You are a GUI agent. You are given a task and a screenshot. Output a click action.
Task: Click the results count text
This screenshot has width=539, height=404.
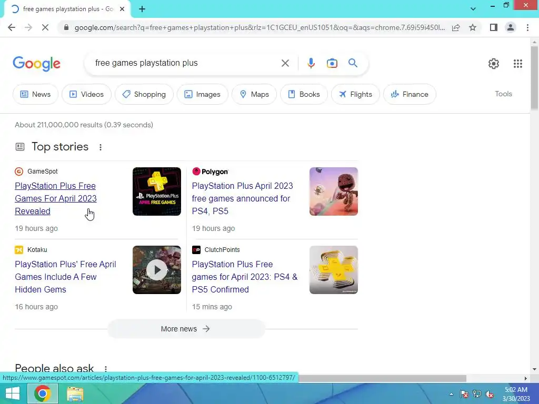(x=84, y=125)
